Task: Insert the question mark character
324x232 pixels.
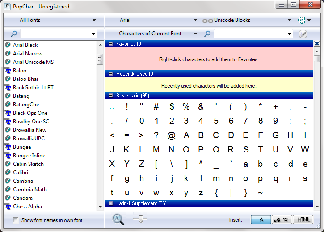Action: click(x=156, y=135)
